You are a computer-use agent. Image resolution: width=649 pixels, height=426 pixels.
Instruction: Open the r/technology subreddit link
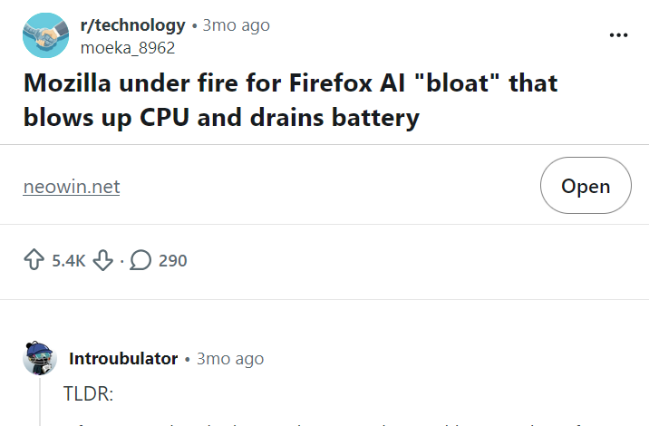click(x=133, y=25)
